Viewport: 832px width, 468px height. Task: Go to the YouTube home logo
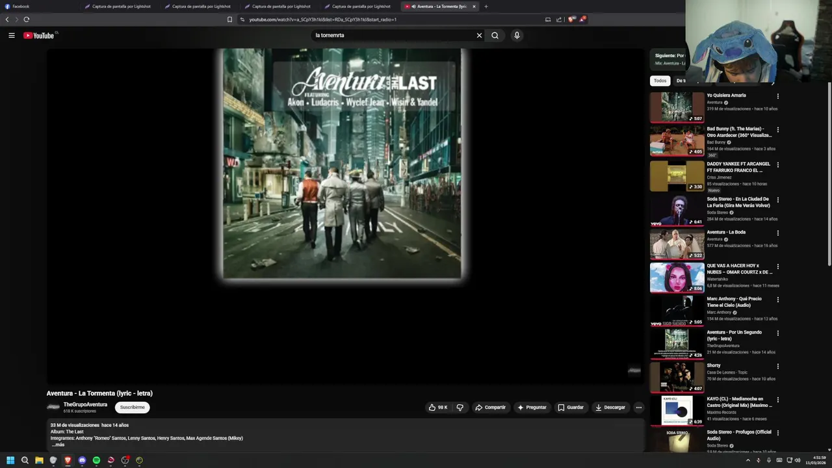39,35
